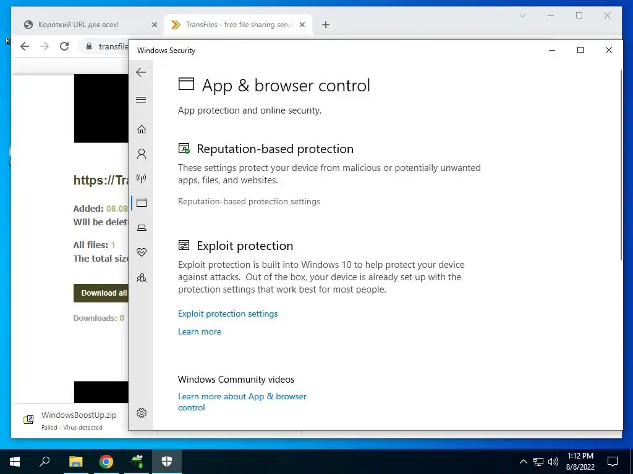
Task: Open the notification center
Action: (613, 462)
